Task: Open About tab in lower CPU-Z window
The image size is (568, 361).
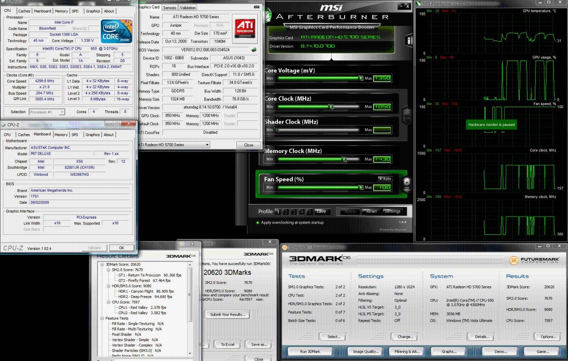Action: pyautogui.click(x=109, y=135)
